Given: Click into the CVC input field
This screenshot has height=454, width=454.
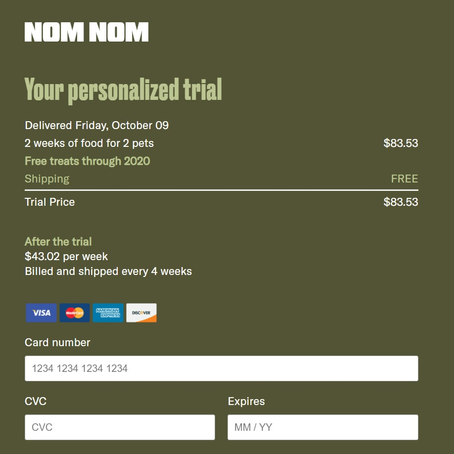Looking at the screenshot, I should (x=120, y=427).
